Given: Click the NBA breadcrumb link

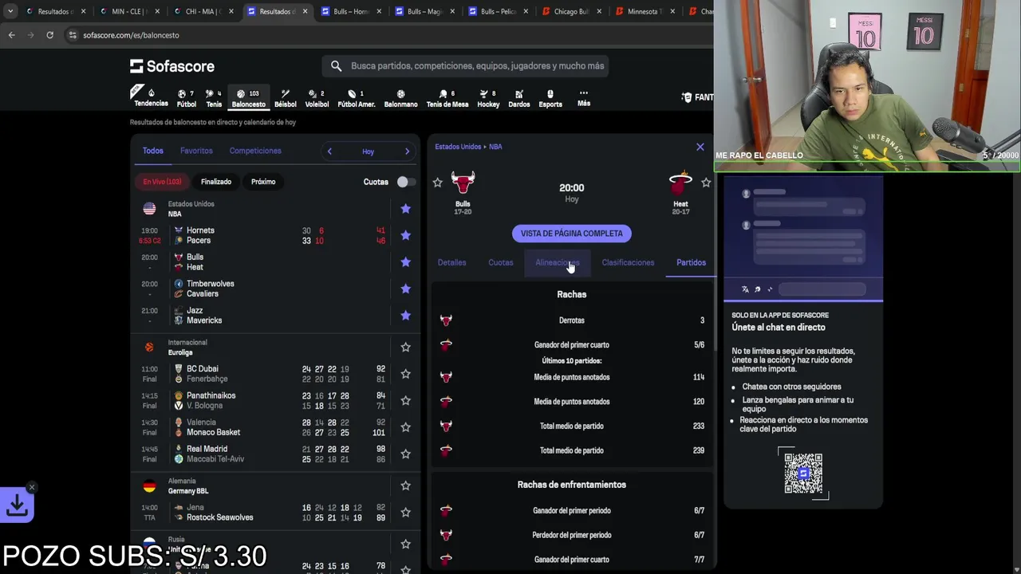Looking at the screenshot, I should tap(495, 147).
